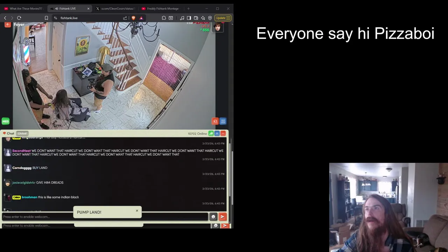Switch chat to Global room
The width and height of the screenshot is (448, 252).
coord(22,133)
